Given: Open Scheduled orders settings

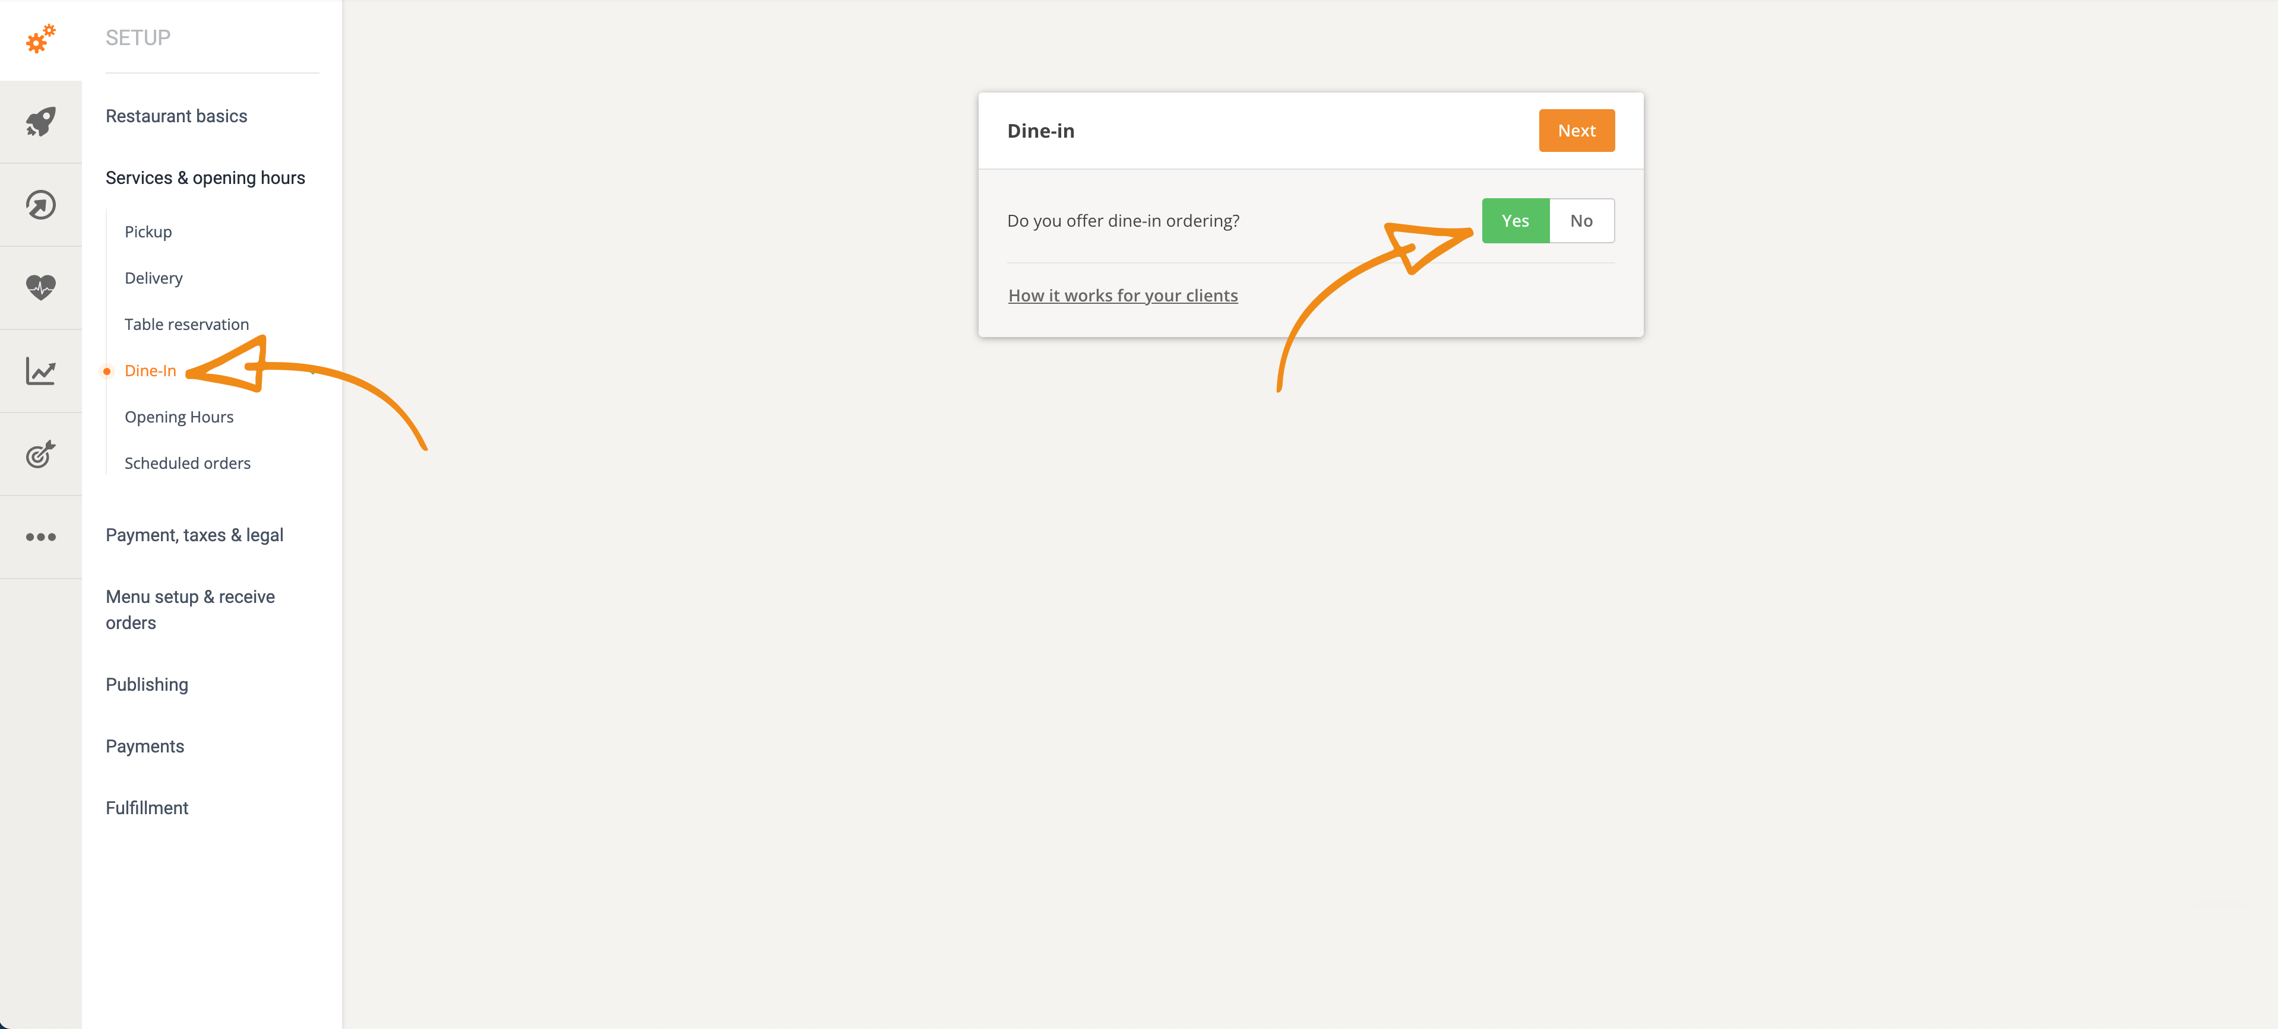Looking at the screenshot, I should pyautogui.click(x=188, y=463).
